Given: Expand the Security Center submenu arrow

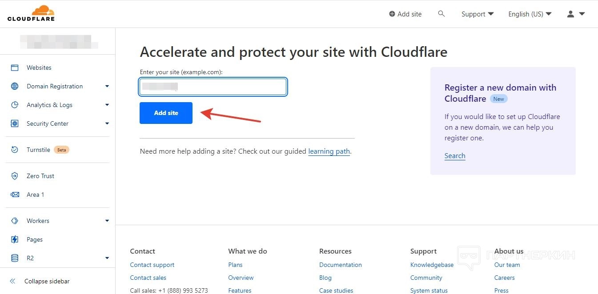Looking at the screenshot, I should pos(107,124).
